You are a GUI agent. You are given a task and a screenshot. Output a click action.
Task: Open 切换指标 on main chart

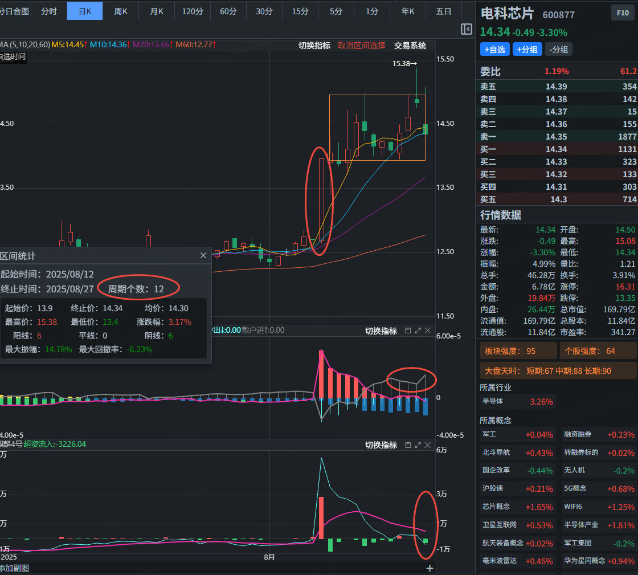[314, 46]
